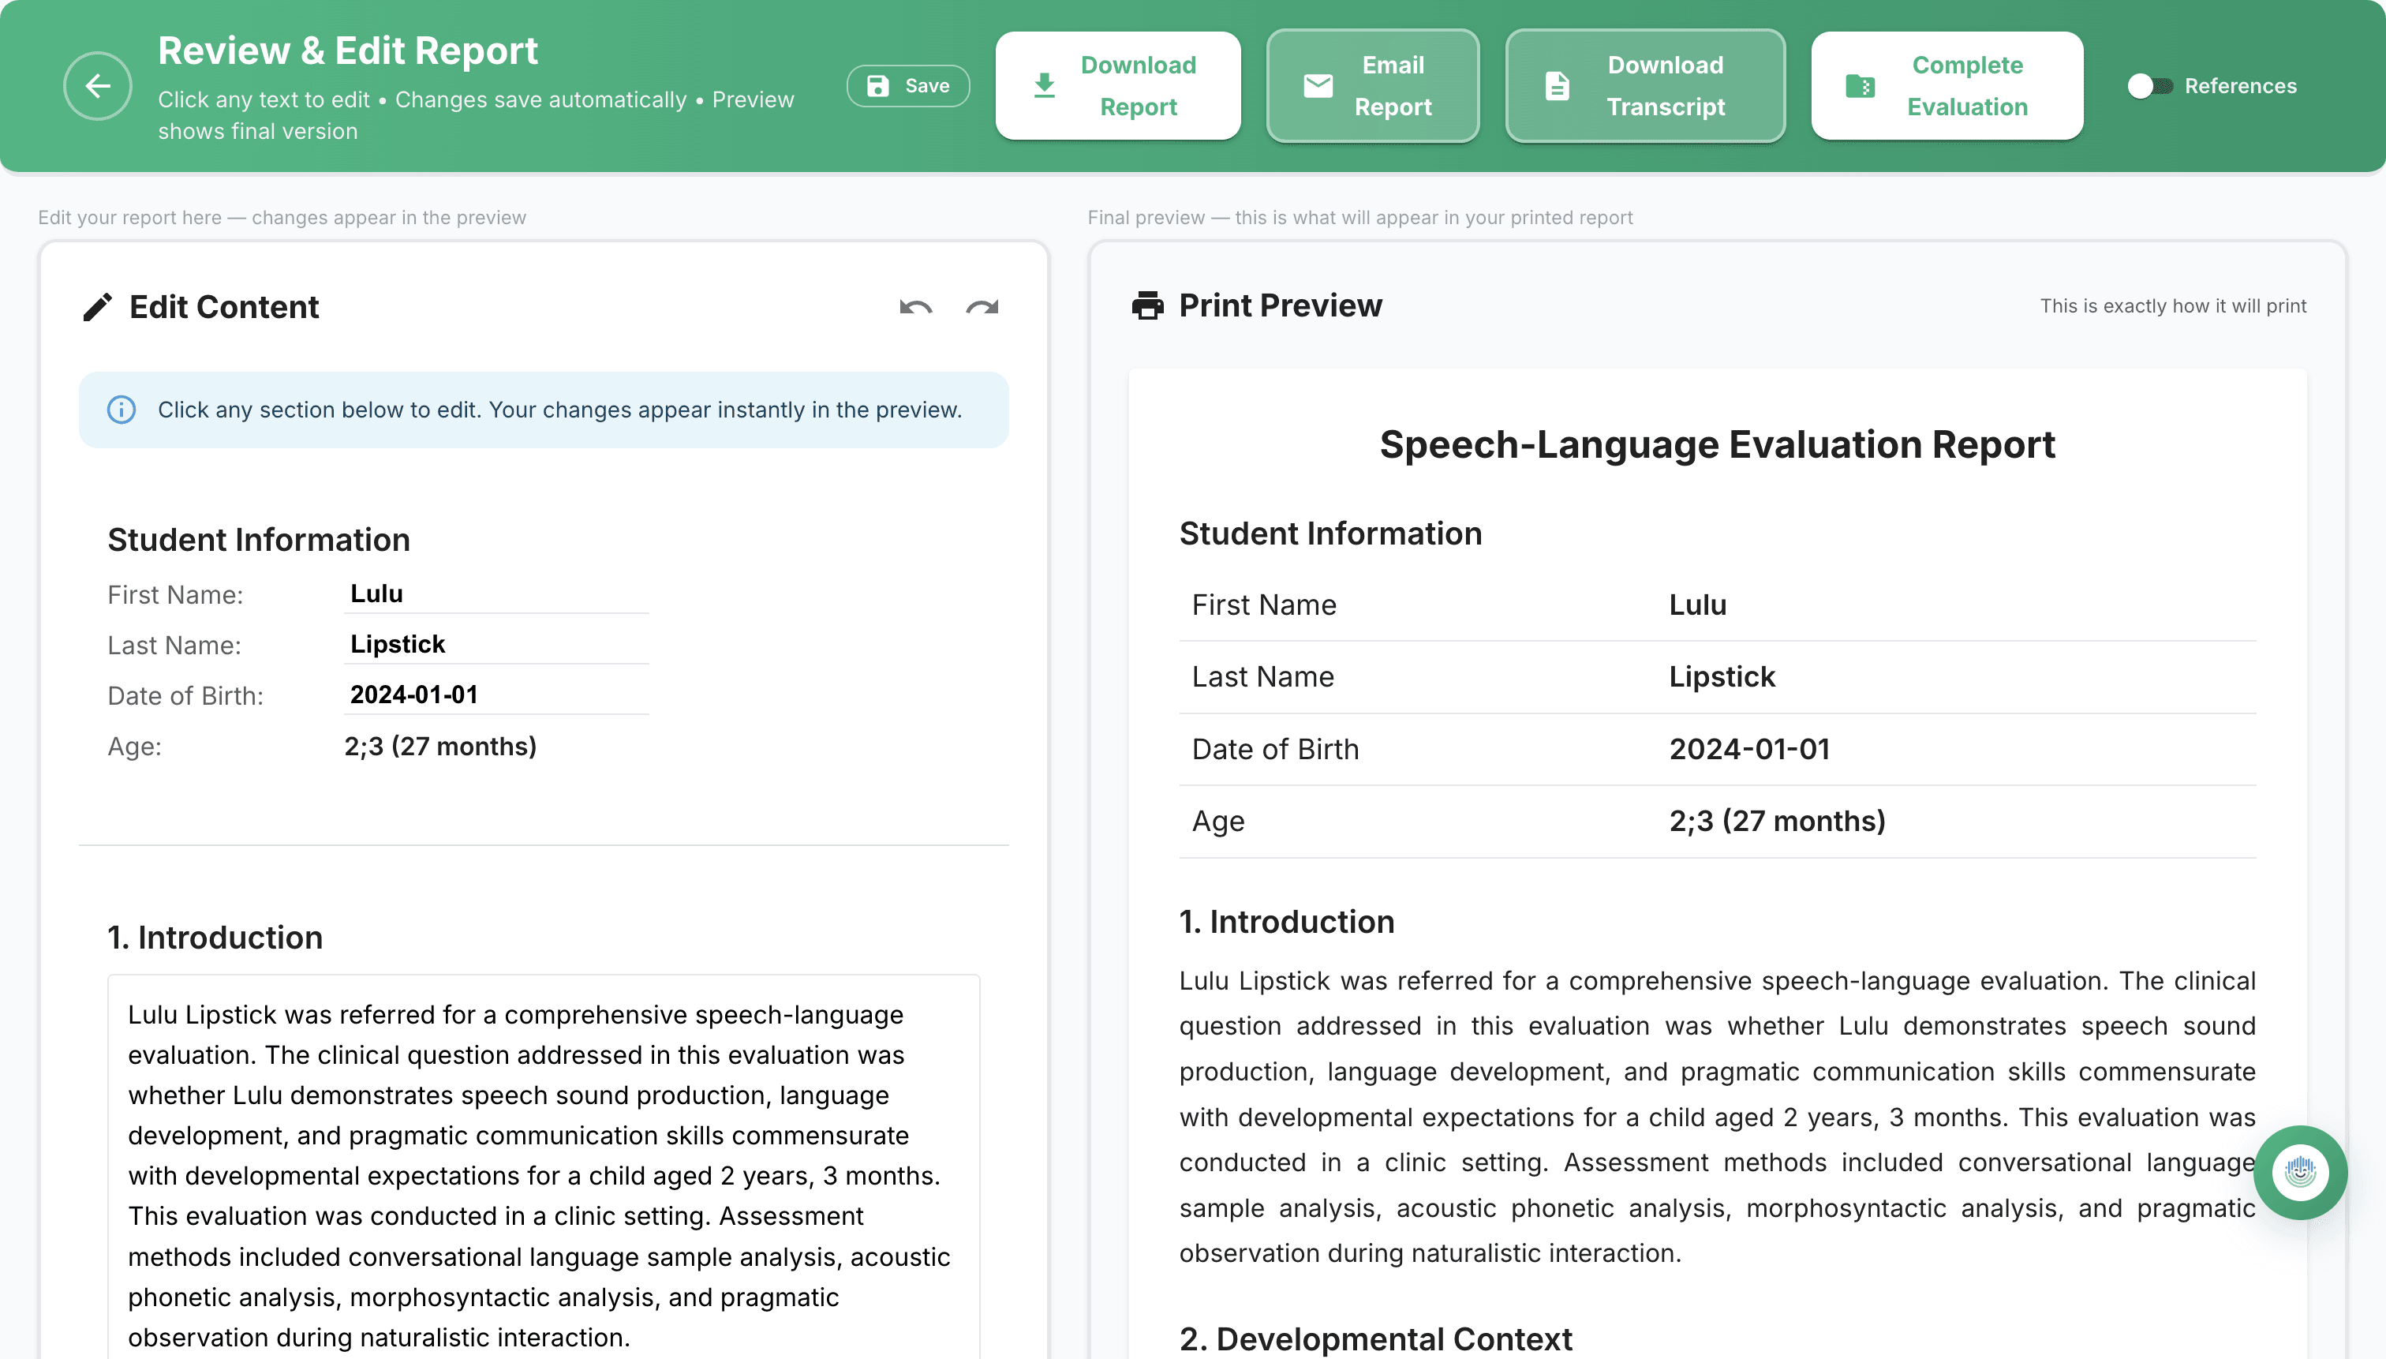
Task: Click the 'Print Preview' panel title
Action: 1279,305
